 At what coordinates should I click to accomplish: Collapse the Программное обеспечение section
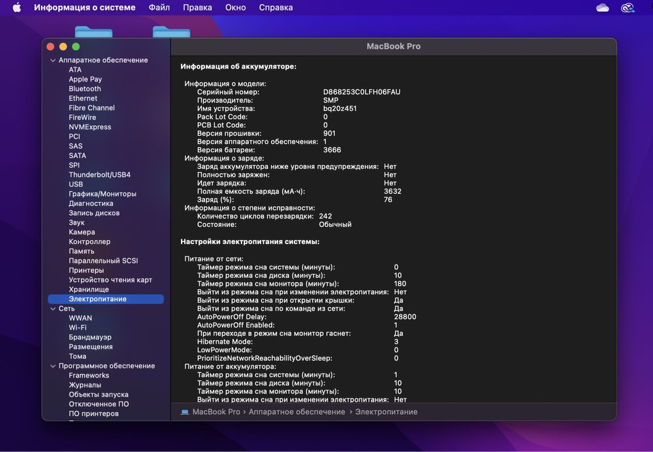click(53, 366)
